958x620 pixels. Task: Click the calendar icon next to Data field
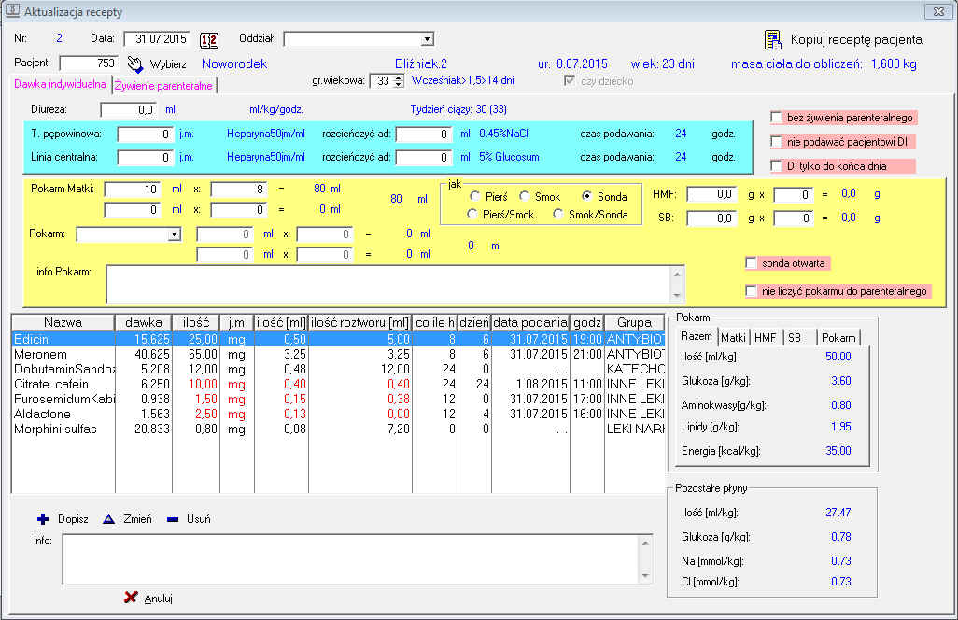pyautogui.click(x=208, y=39)
